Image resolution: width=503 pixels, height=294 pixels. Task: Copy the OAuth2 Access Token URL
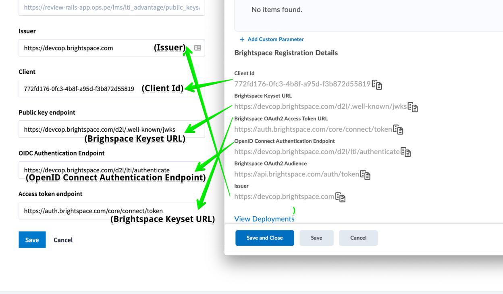[x=398, y=130]
